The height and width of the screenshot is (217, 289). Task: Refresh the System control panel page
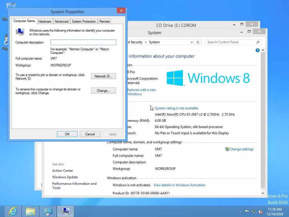click(198, 42)
